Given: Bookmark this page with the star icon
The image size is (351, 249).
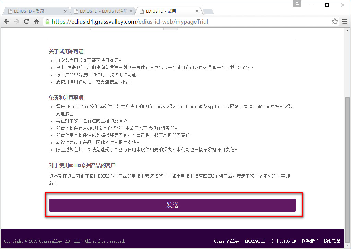Looking at the screenshot, I should tap(334, 21).
